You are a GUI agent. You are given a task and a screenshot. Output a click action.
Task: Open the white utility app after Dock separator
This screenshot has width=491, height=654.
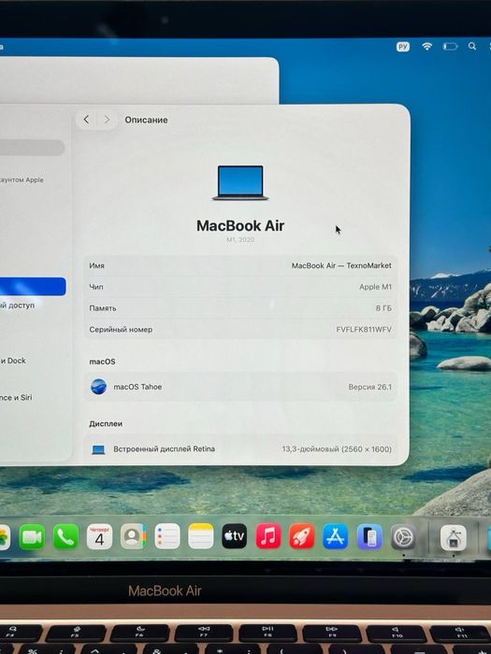tap(454, 537)
